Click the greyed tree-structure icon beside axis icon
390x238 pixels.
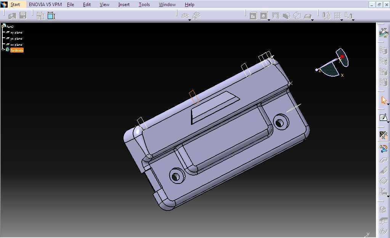196,16
